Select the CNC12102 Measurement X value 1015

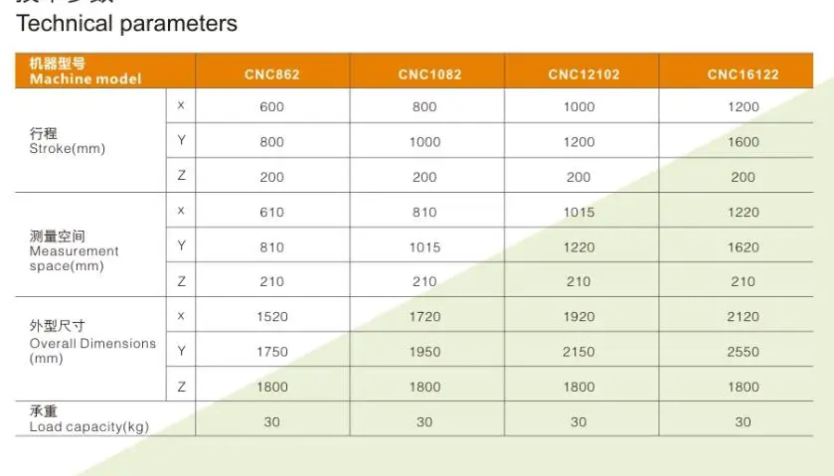(579, 213)
